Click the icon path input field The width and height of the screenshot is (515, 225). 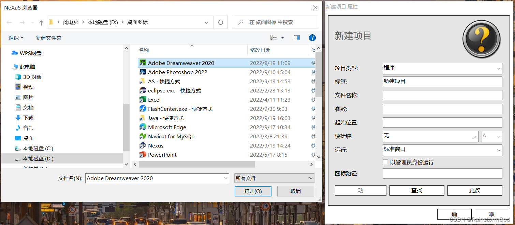tap(442, 173)
